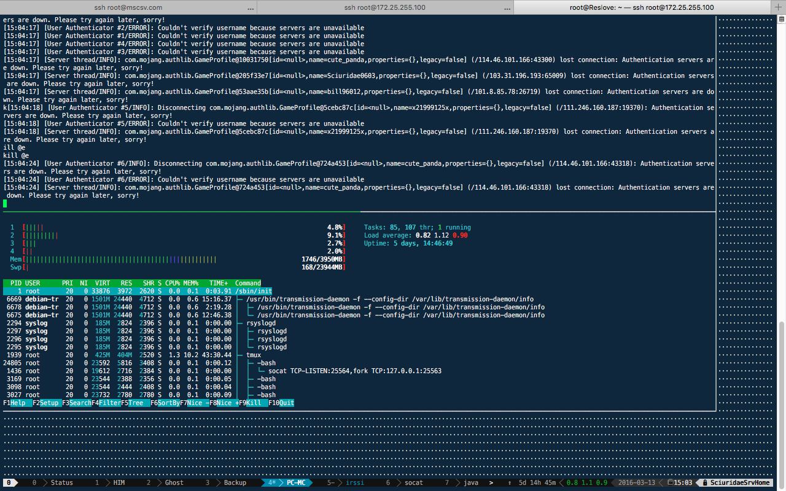The width and height of the screenshot is (786, 491).
Task: Click F8 Nice + in htop footer
Action: (224, 403)
